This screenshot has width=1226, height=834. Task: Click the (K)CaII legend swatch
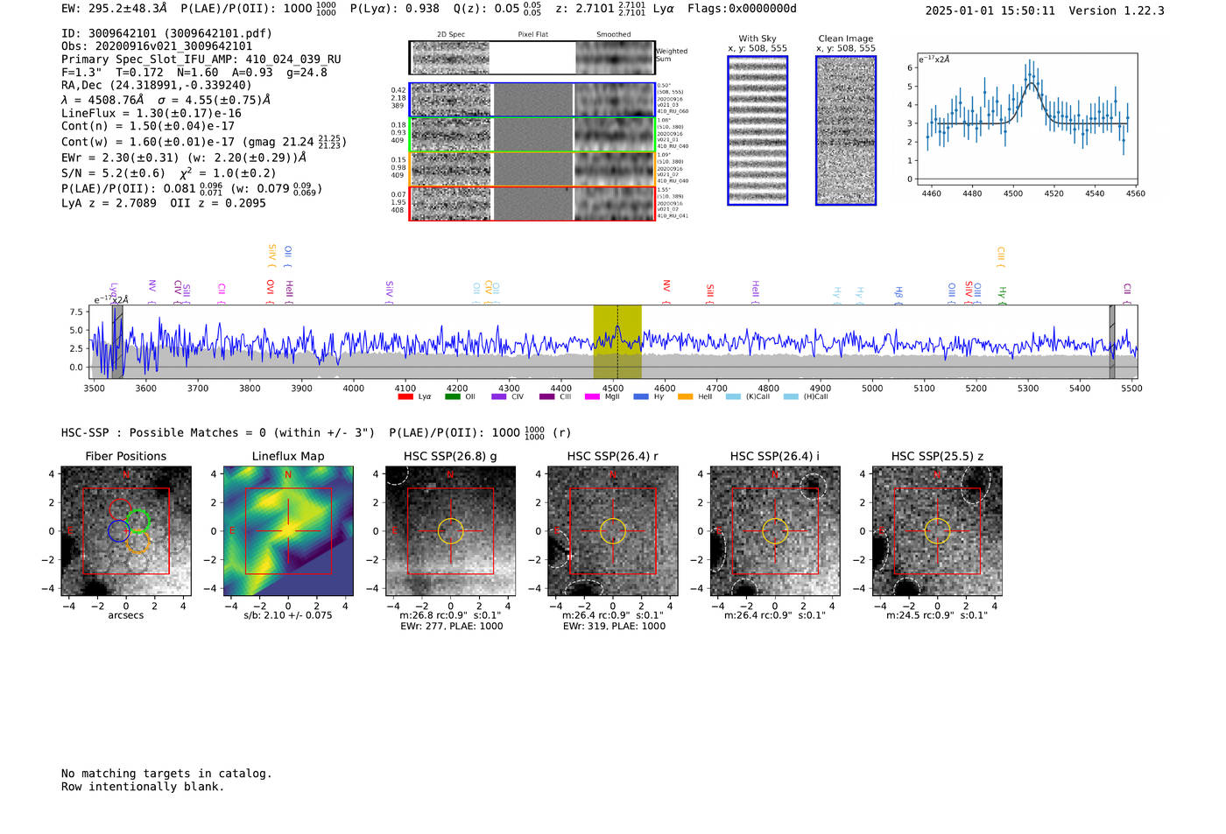(x=734, y=396)
